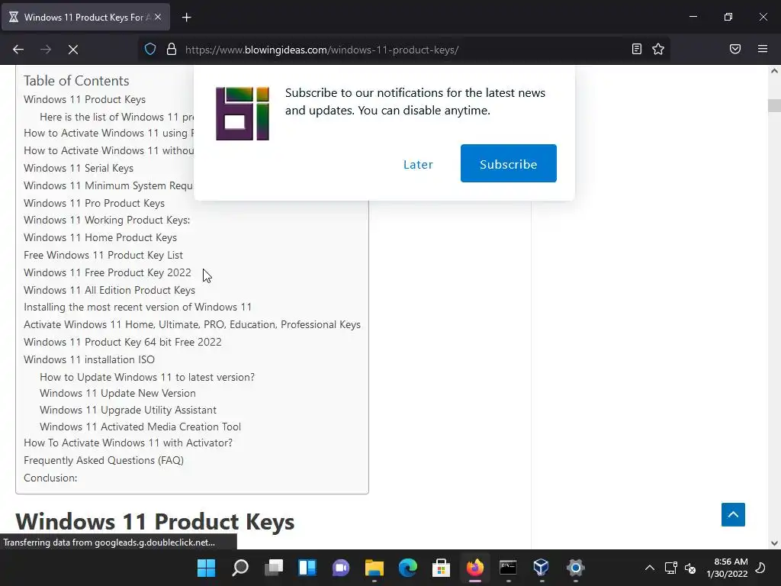Select the Windows 11 Product Keys tab
781x586 pixels.
pyautogui.click(x=85, y=18)
